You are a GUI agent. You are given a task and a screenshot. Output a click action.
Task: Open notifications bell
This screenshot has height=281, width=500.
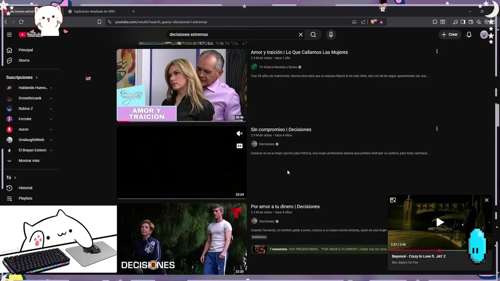coord(469,34)
